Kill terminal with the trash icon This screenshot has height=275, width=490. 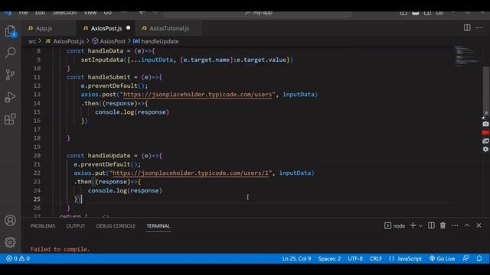(443, 225)
